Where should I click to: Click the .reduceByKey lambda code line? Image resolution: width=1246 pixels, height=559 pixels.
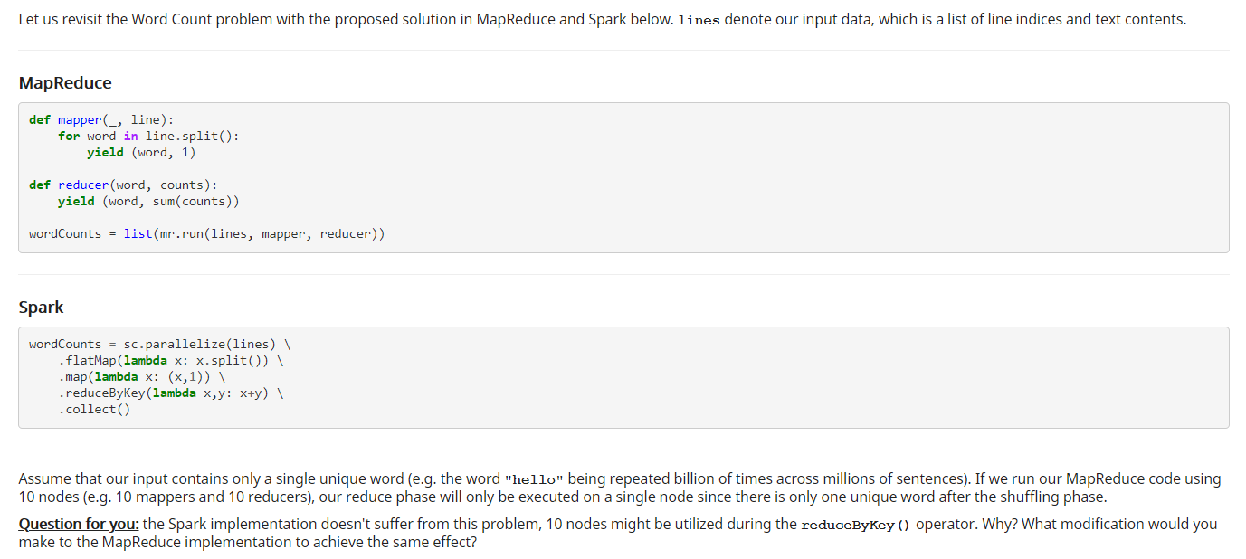170,393
